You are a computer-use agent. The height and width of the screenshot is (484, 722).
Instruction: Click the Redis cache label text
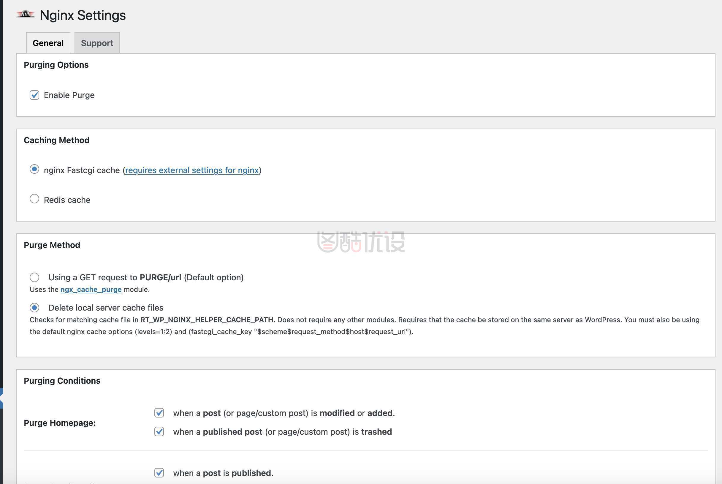pos(67,200)
